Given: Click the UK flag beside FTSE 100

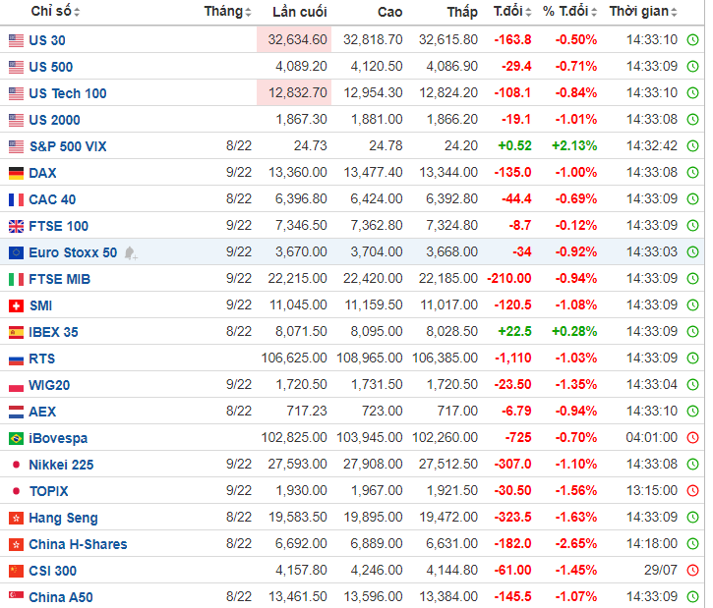Looking at the screenshot, I should point(16,226).
